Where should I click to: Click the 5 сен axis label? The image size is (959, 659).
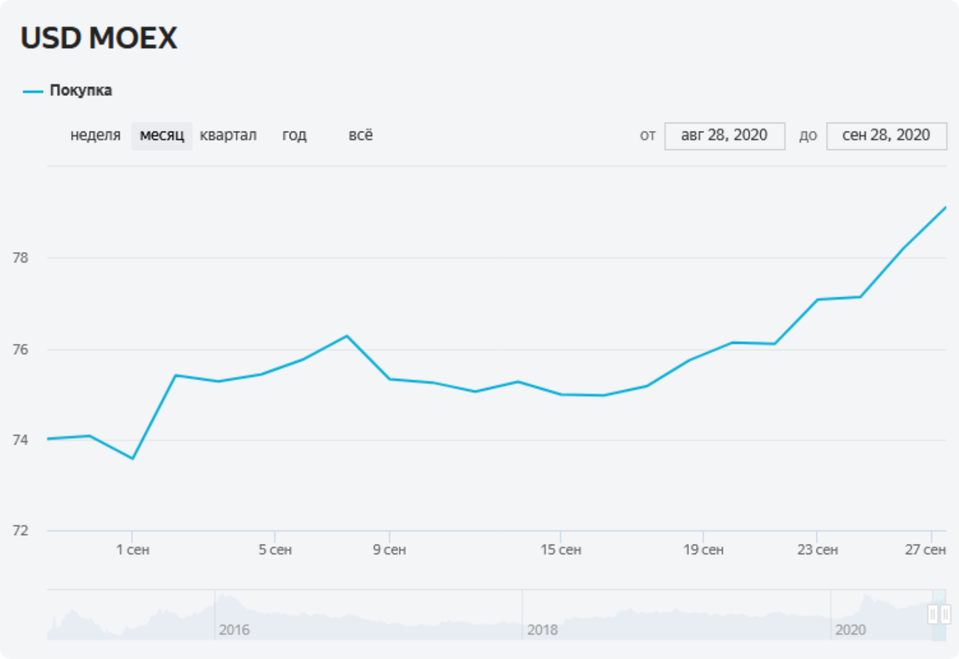(x=275, y=550)
